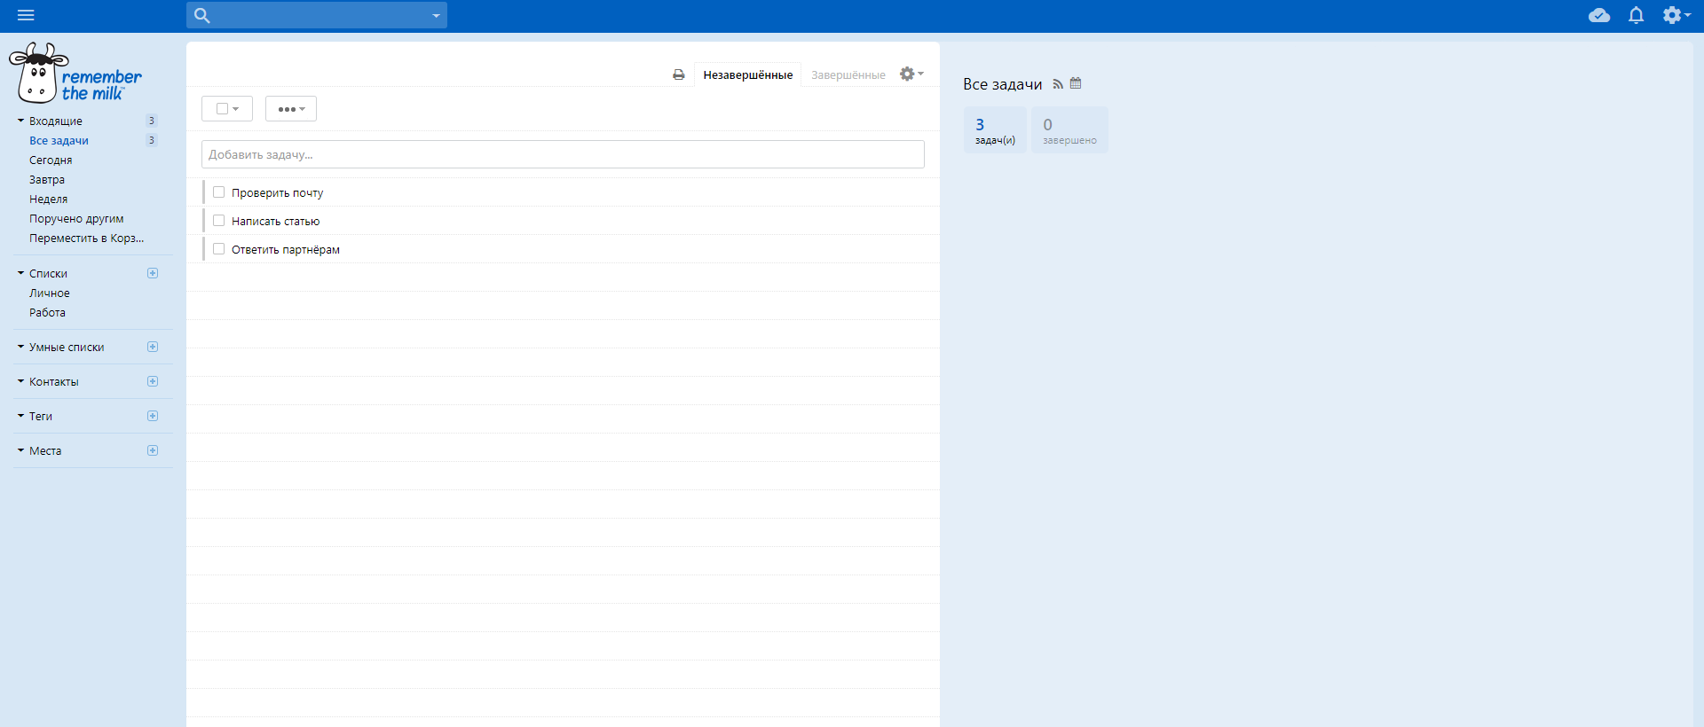Check the Проверить почту task checkbox

[x=219, y=192]
